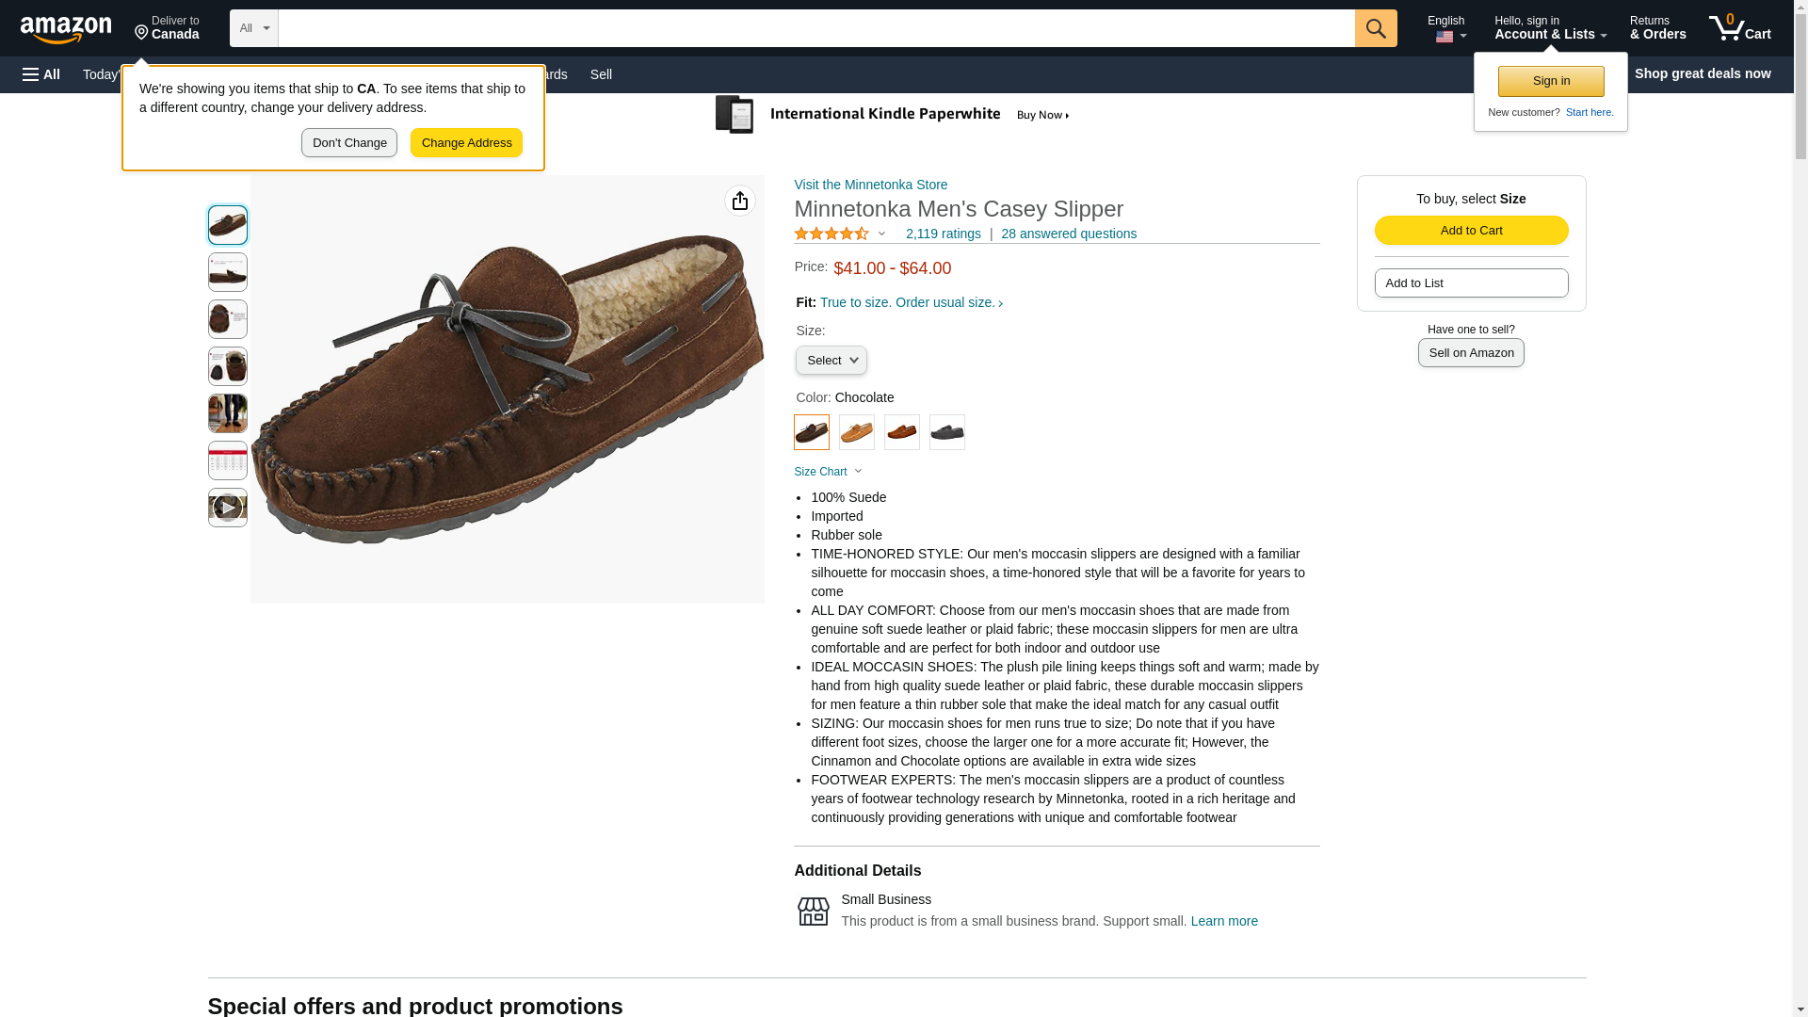Visit the Minnetonka Store link

[871, 185]
